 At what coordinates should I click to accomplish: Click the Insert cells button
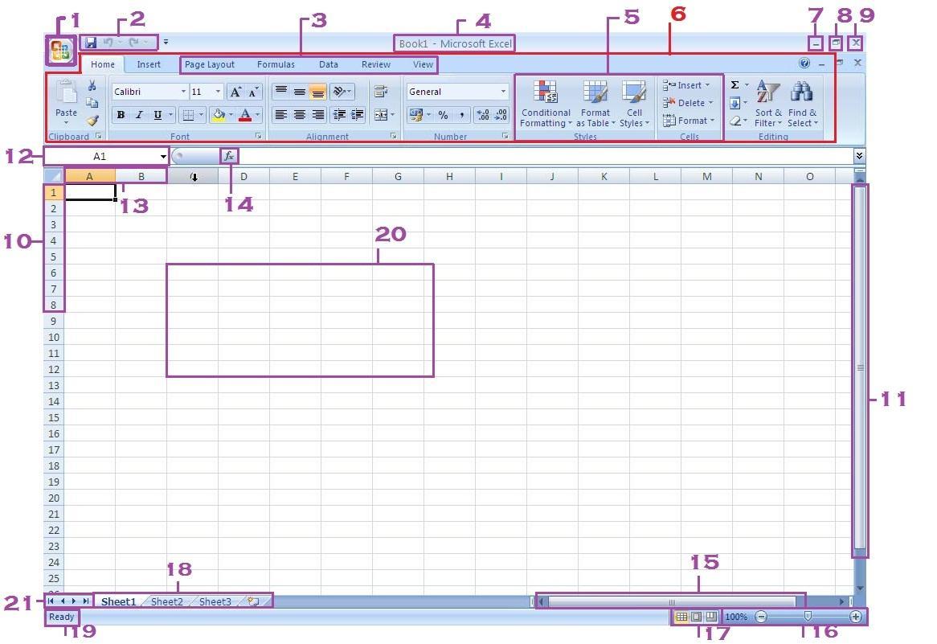[x=686, y=85]
